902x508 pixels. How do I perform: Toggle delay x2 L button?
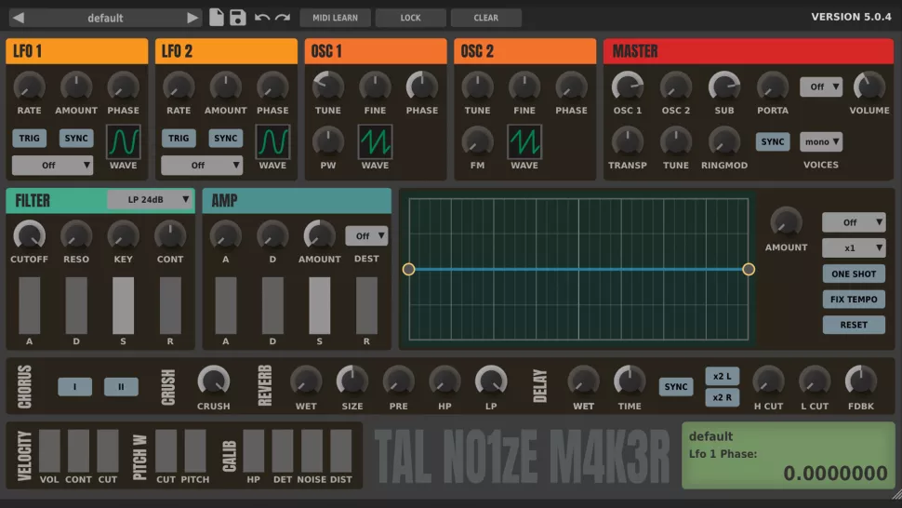722,376
